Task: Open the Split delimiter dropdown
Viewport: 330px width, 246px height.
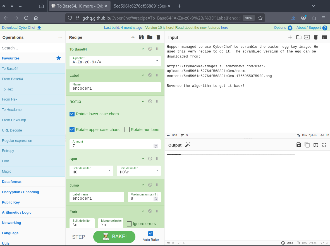Action: 109,170
